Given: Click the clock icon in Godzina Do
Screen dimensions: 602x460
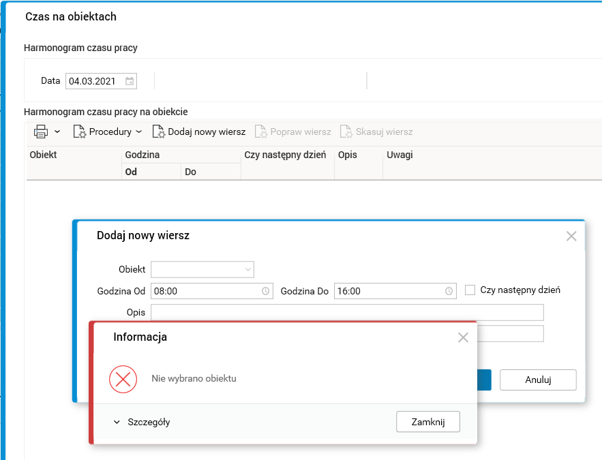Looking at the screenshot, I should pos(449,291).
